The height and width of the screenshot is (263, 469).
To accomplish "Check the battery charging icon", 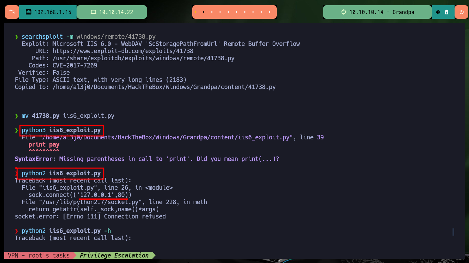I will 447,12.
